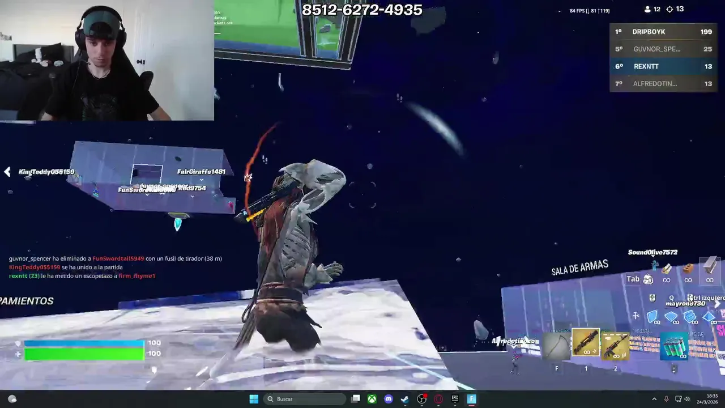Screen dimensions: 725x408
Task: Click the players remaining count icon
Action: pos(648,9)
